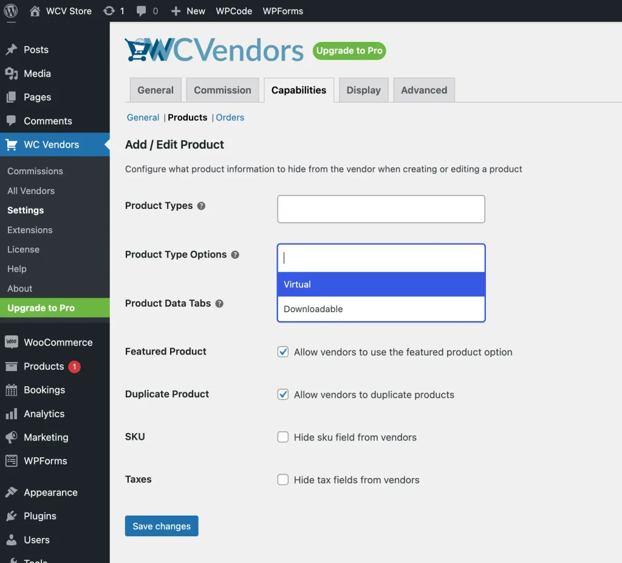Open the WooCommerce menu label
This screenshot has height=563, width=622.
[58, 343]
